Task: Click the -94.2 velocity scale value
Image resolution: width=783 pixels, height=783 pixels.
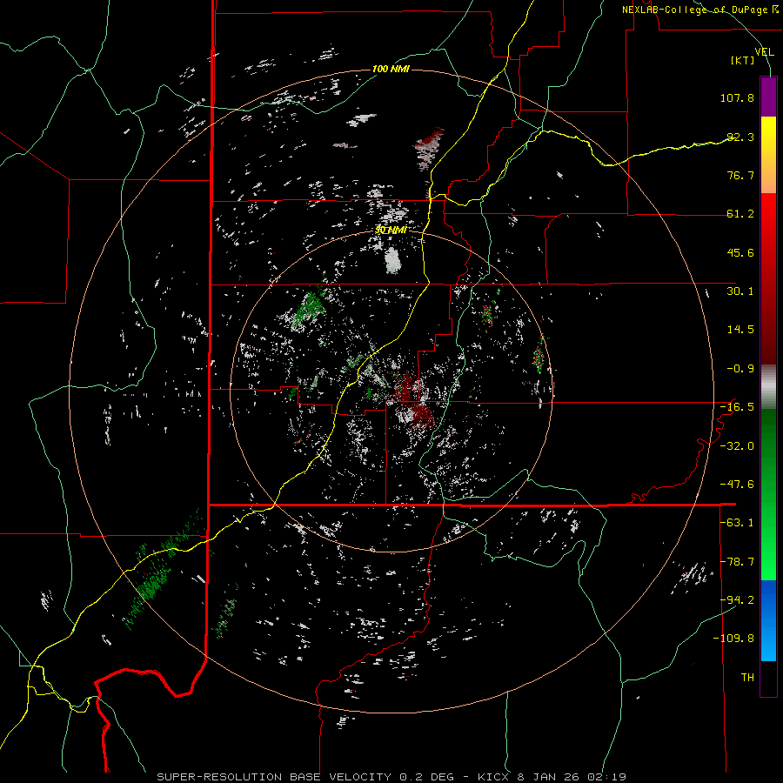Action: [737, 600]
